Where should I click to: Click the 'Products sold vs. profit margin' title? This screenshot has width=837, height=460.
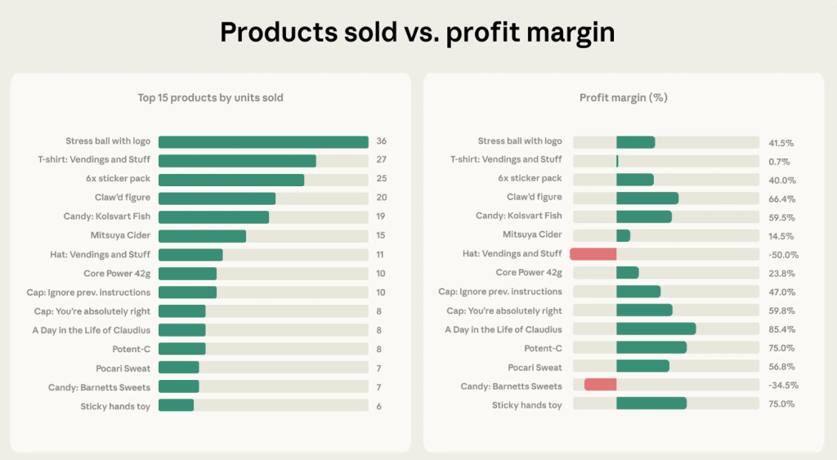(x=418, y=33)
